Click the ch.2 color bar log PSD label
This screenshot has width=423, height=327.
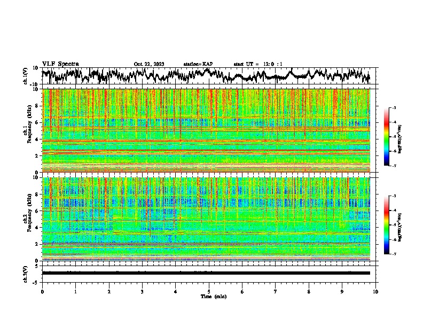click(399, 227)
